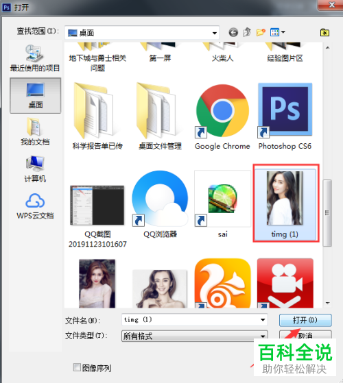The height and width of the screenshot is (383, 343).
Task: Select the smiling woman photo thumbnail
Action: 160,288
